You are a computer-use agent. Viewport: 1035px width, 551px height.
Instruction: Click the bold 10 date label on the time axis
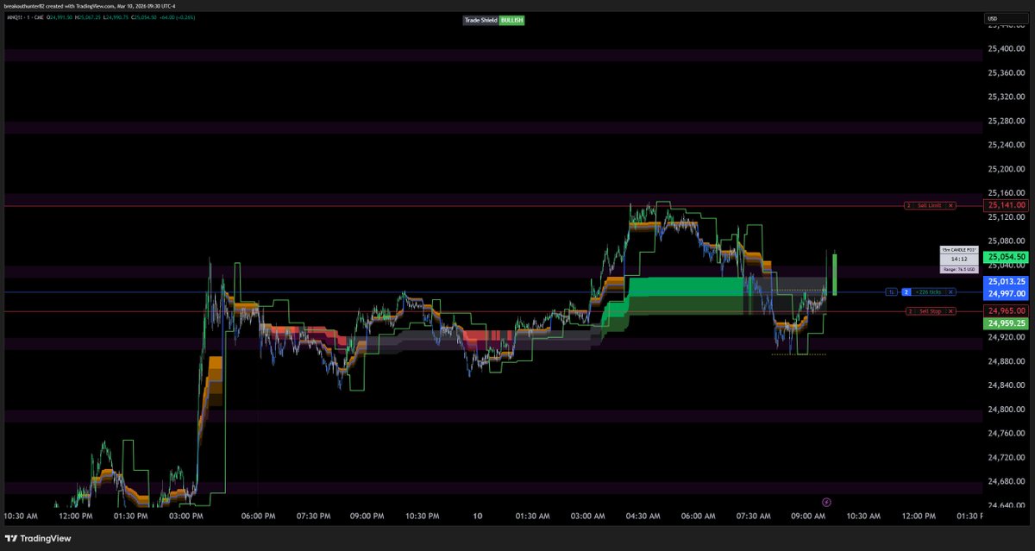tap(477, 516)
